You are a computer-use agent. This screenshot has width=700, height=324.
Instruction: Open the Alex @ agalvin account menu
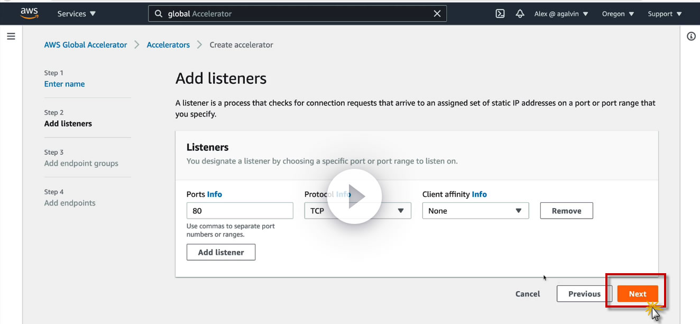click(x=561, y=14)
